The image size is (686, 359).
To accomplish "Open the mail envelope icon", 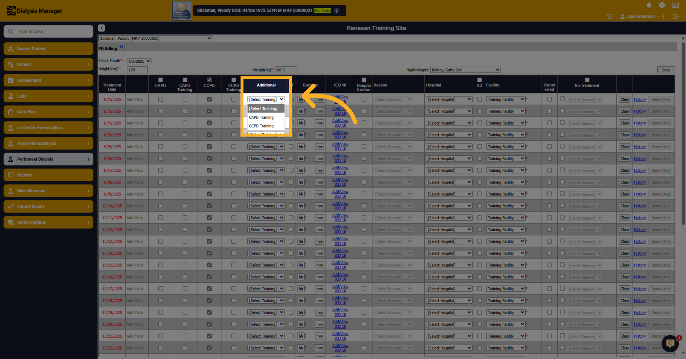I will tap(609, 17).
